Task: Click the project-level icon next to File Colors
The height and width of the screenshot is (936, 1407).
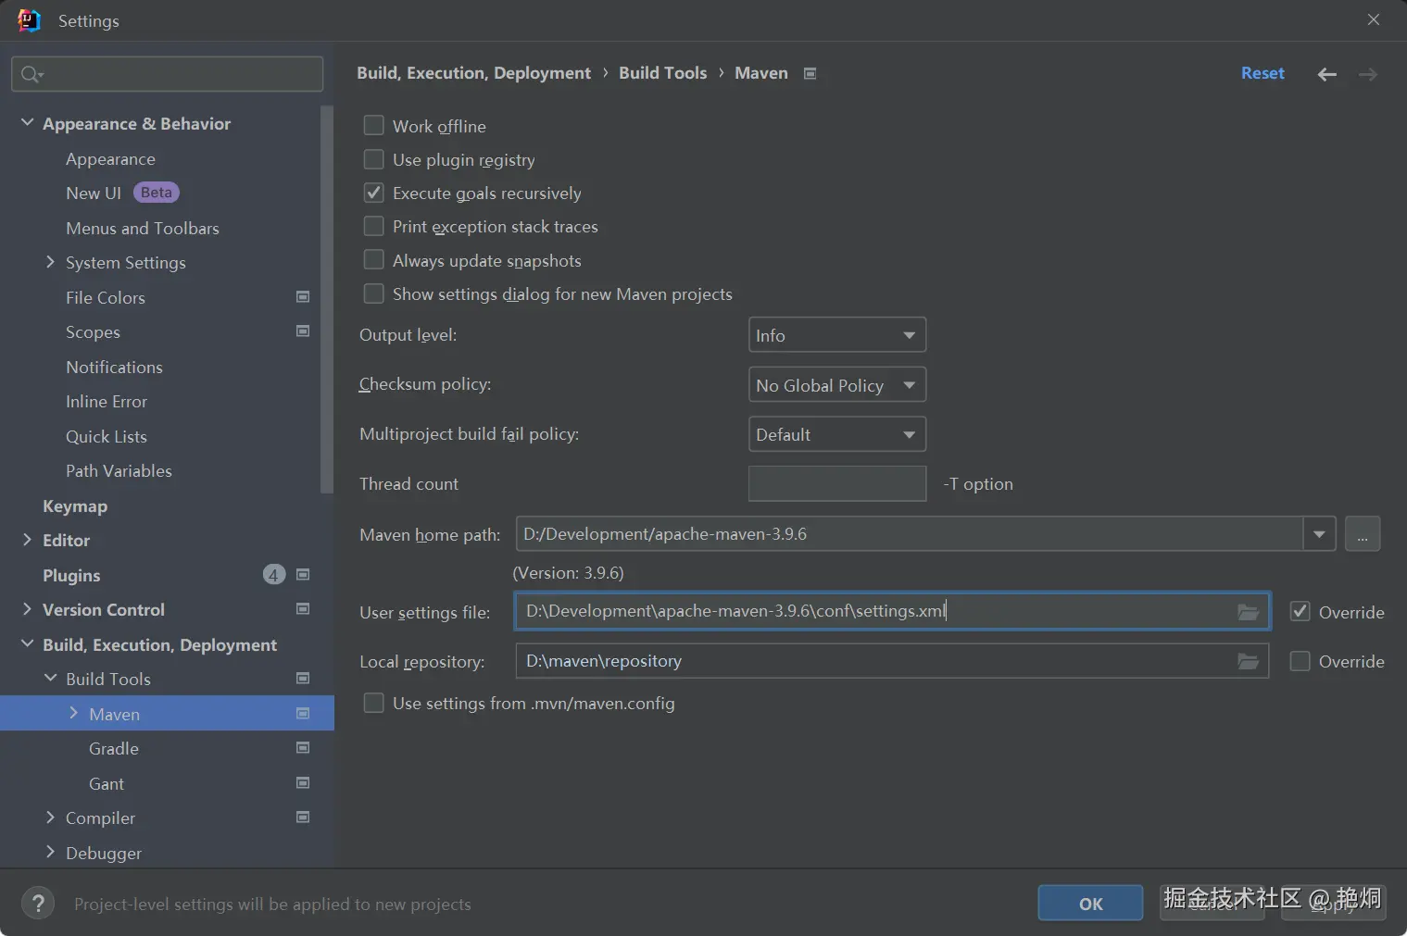Action: tap(303, 297)
